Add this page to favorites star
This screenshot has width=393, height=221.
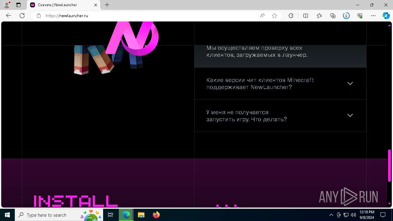[x=274, y=16]
